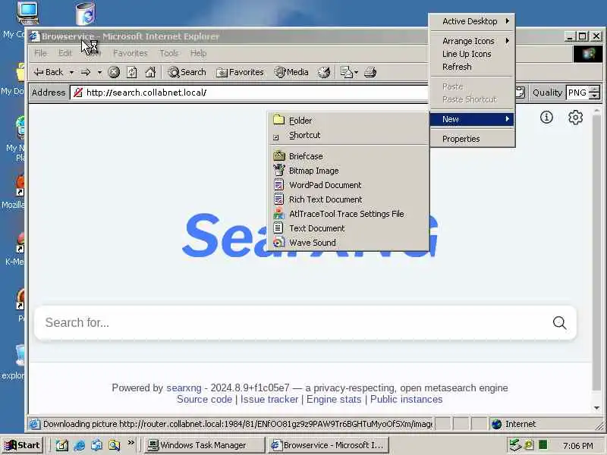Click the quick launch search folder icon
The height and width of the screenshot is (455, 607).
tap(115, 445)
